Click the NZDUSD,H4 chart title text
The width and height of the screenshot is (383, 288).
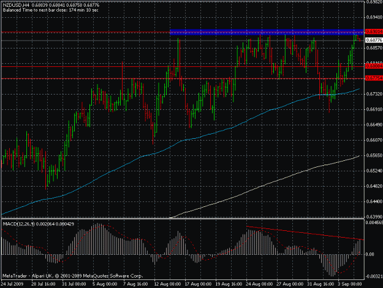(17, 5)
